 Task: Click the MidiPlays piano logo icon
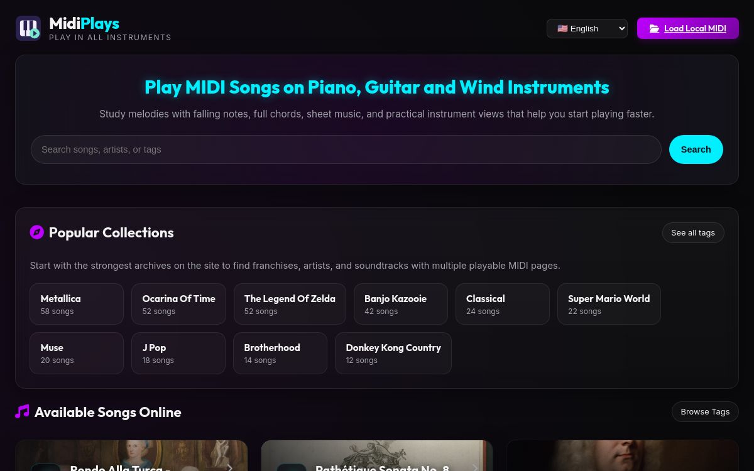pyautogui.click(x=28, y=28)
